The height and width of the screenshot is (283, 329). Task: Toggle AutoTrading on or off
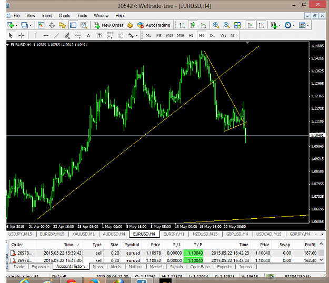154,25
